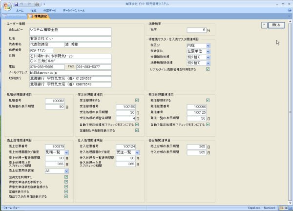This screenshot has height=211, width=293.
Task: Click the フォーム ビュー status bar text
Action: (11, 208)
